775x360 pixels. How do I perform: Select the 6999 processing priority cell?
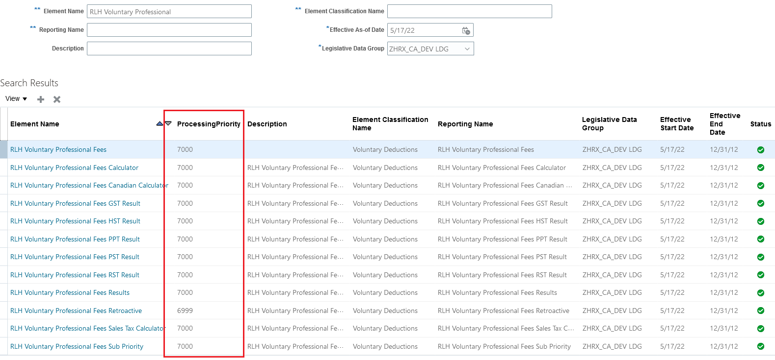(185, 311)
